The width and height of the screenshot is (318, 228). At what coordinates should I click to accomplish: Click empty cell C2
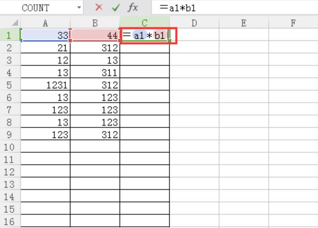pyautogui.click(x=145, y=47)
